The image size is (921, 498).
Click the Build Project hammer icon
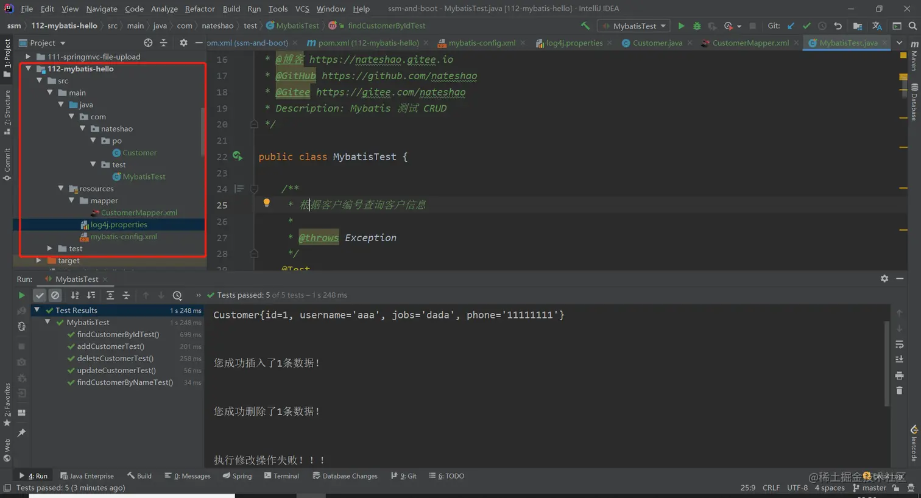585,26
